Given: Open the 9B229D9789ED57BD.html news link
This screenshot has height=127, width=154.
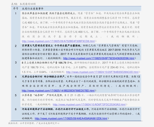Looking at the screenshot, I should click(58, 90).
